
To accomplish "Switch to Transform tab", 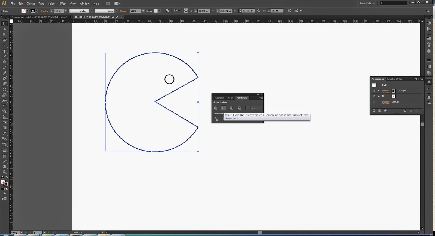I will point(219,98).
